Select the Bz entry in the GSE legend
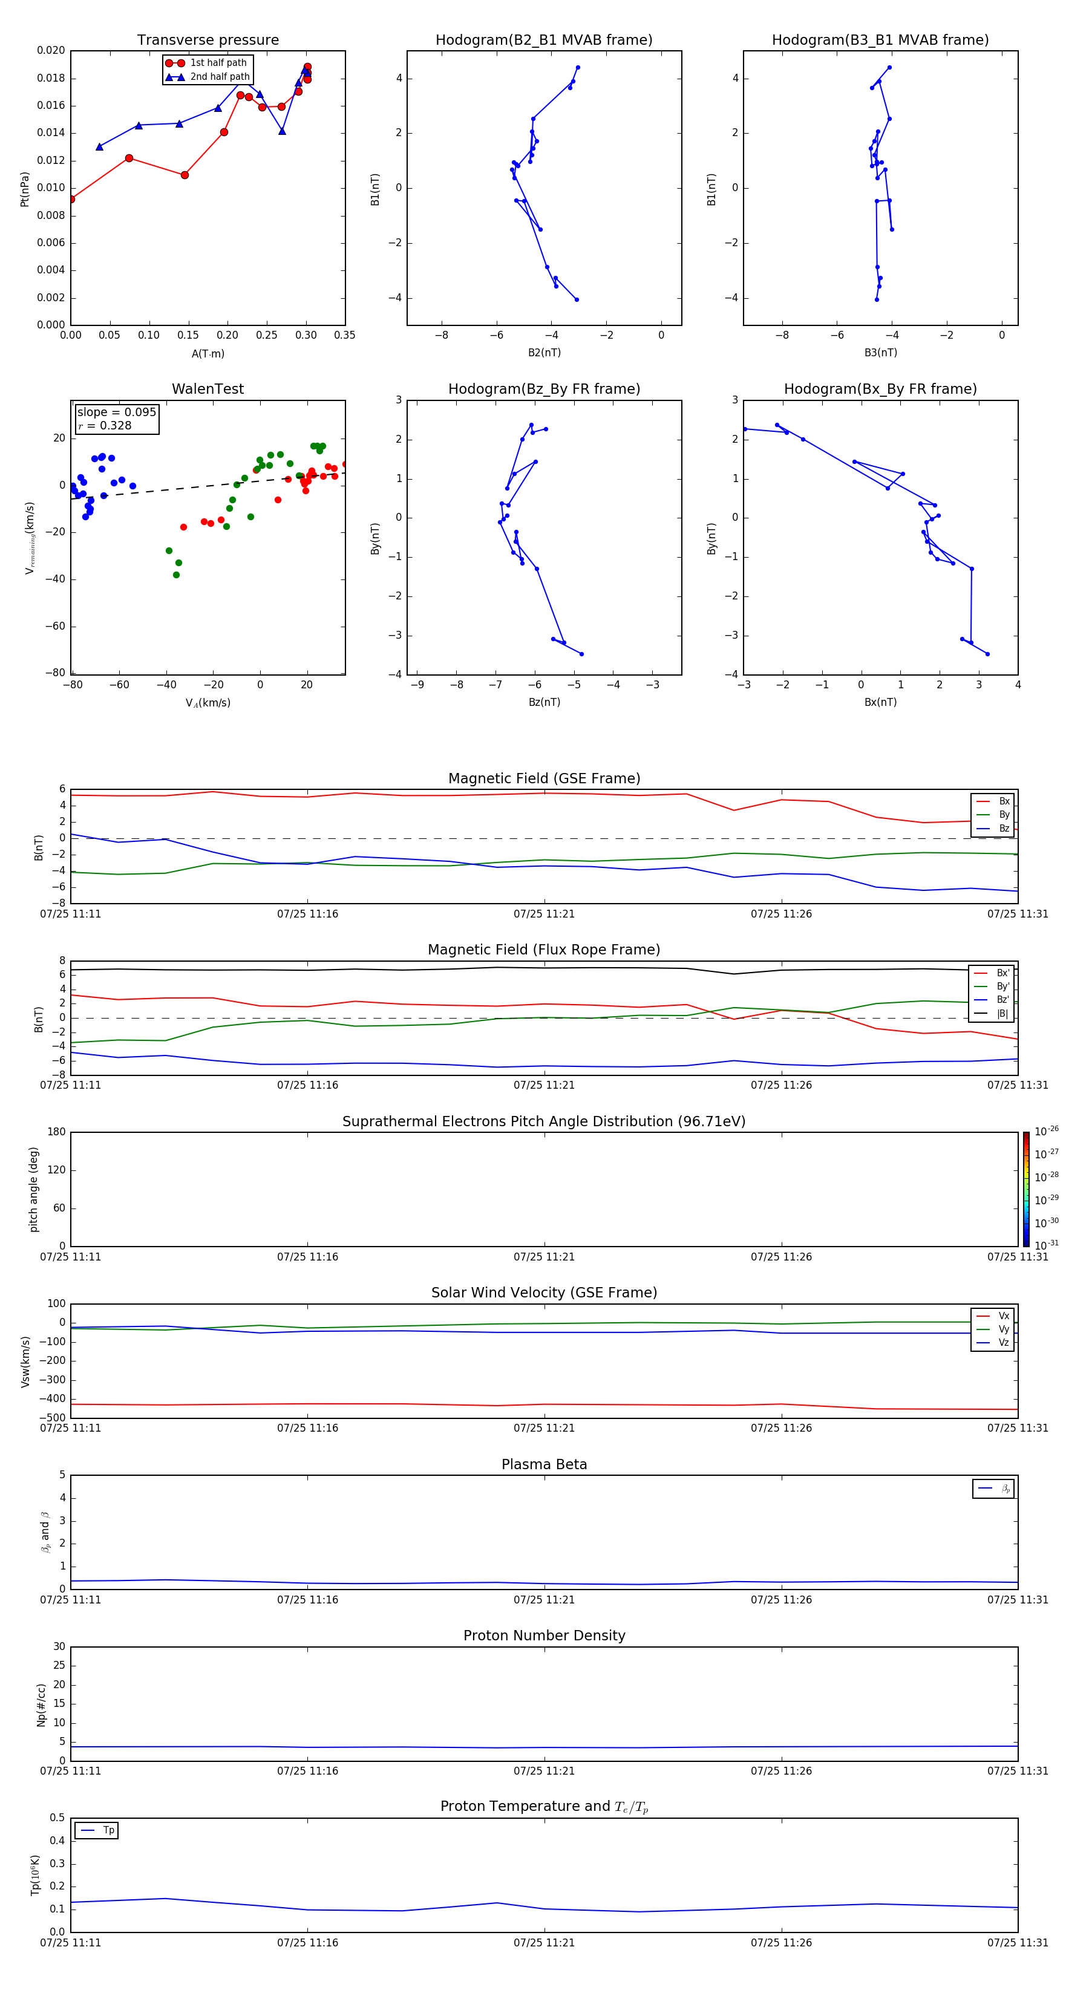 tap(993, 829)
